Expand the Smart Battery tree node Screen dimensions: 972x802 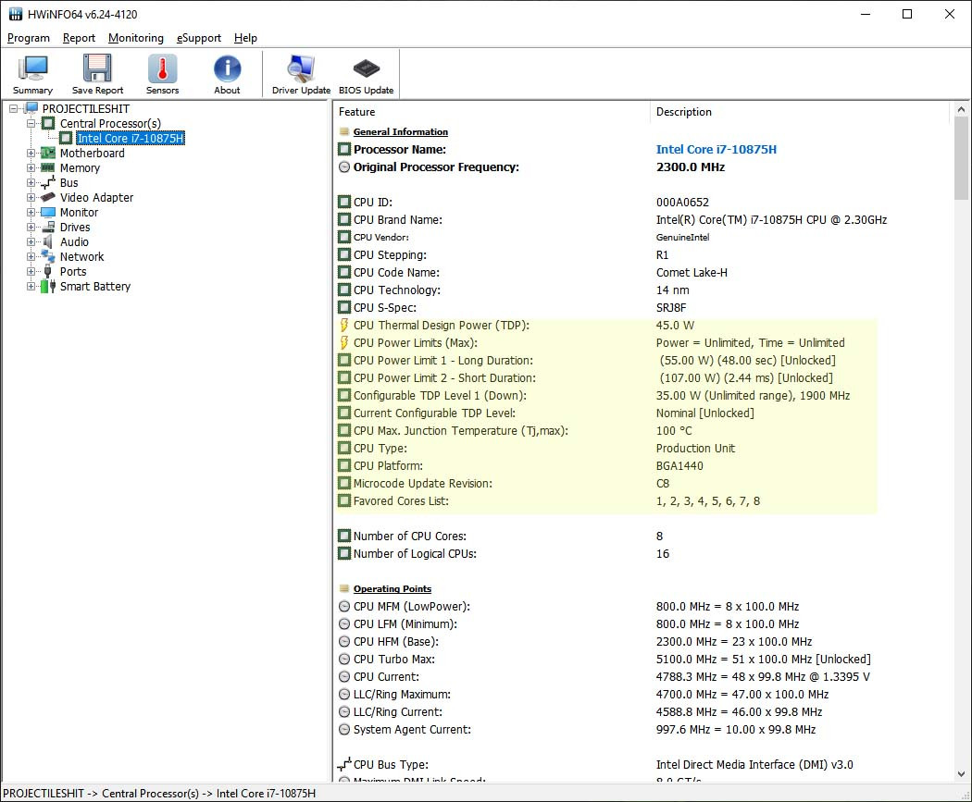31,286
